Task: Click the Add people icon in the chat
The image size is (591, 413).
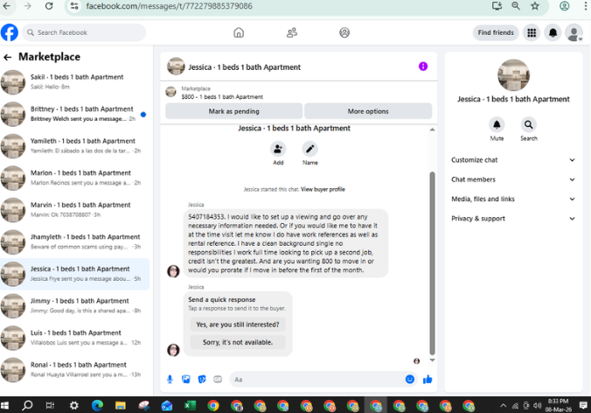Action: 278,149
